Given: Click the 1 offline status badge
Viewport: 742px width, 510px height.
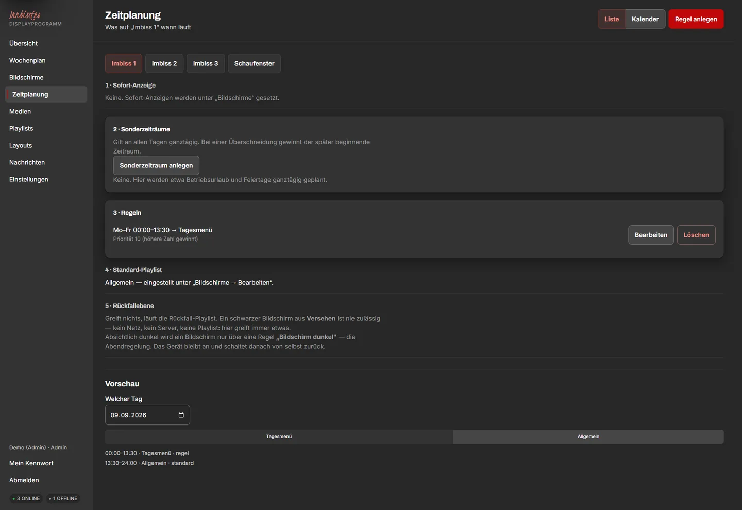Looking at the screenshot, I should click(63, 498).
